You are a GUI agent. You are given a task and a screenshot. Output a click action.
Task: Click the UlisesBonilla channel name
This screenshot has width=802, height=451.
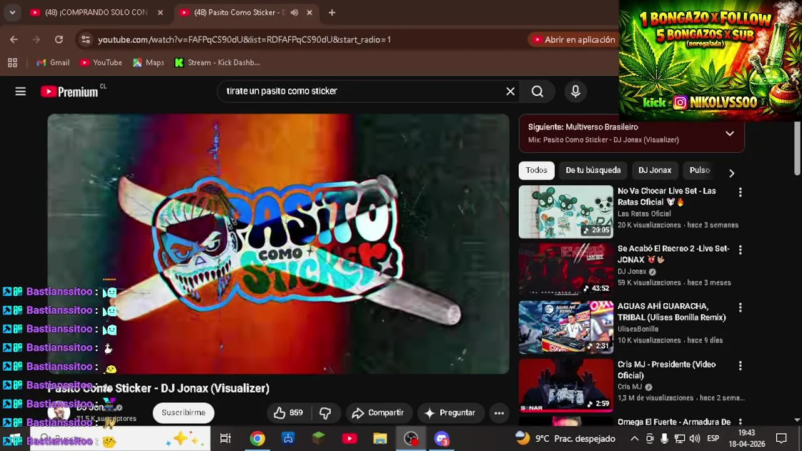[638, 329]
